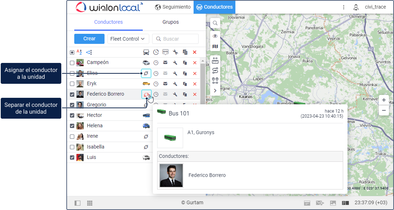Delete all selected drivers using header red X

pos(195,52)
